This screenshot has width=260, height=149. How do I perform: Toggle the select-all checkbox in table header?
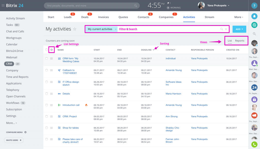tap(47, 50)
